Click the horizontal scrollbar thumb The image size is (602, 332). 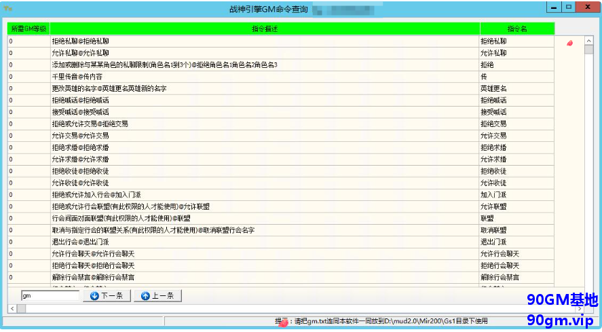tap(22, 308)
